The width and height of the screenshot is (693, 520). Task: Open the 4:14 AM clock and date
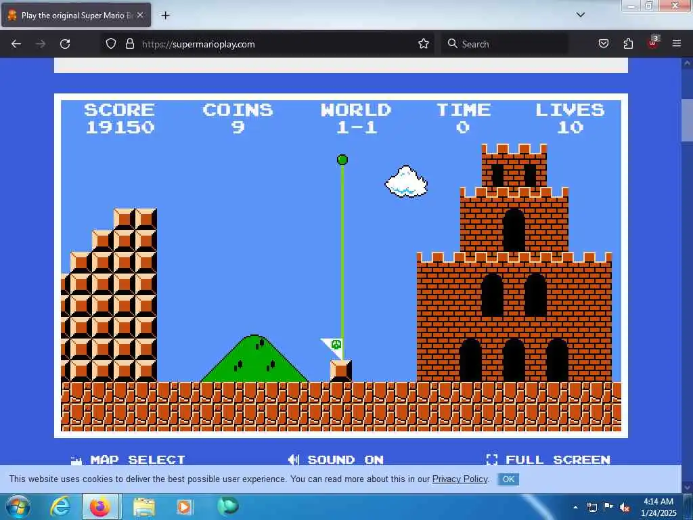point(658,507)
